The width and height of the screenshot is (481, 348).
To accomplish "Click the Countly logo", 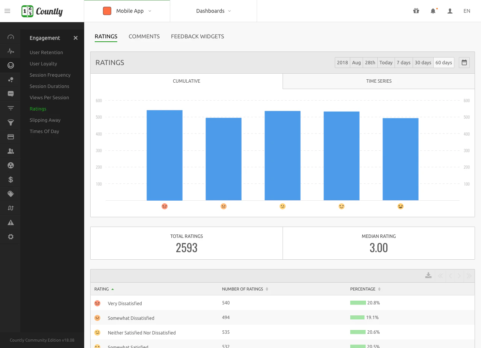I will pos(42,11).
